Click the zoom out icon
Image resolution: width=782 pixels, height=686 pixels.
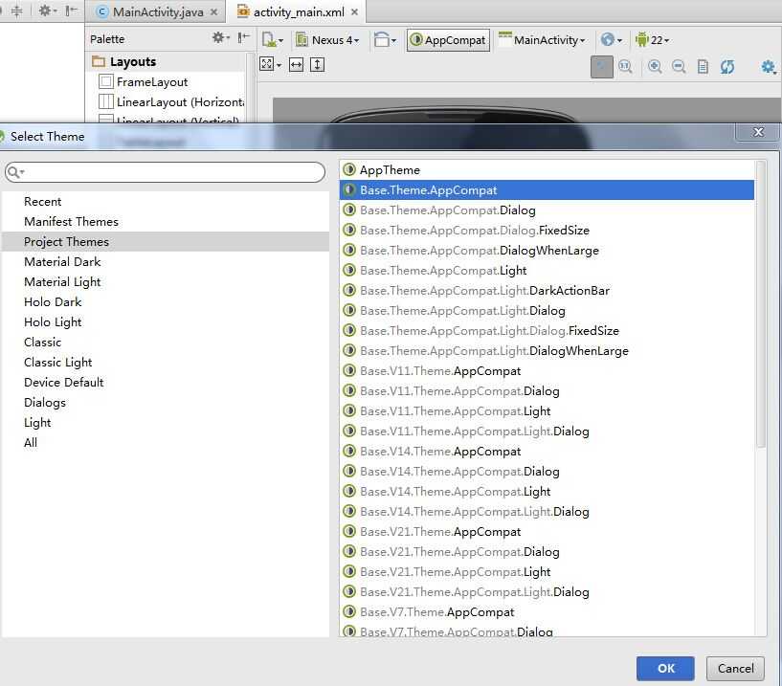(x=679, y=67)
